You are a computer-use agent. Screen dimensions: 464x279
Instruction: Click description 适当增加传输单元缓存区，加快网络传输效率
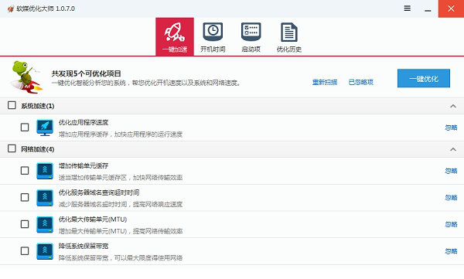point(121,178)
